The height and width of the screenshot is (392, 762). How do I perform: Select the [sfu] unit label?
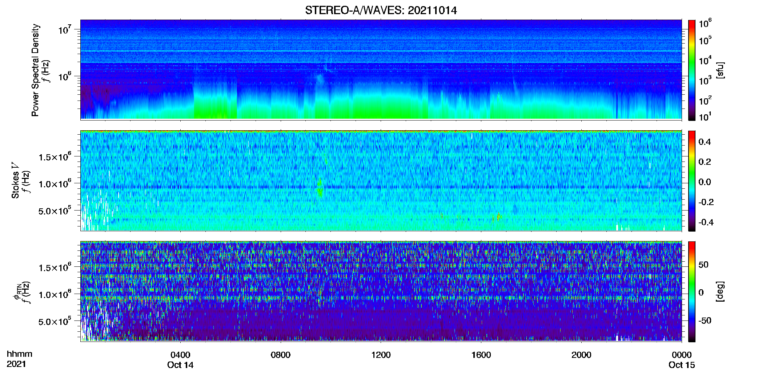click(x=720, y=70)
